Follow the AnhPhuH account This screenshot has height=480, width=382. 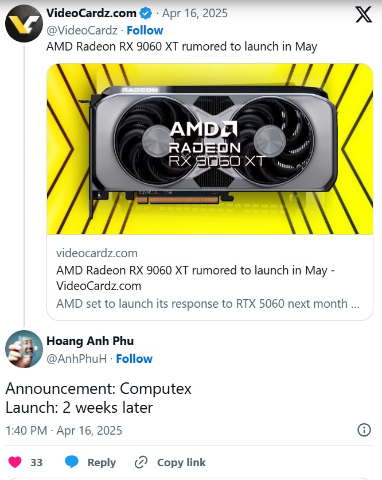134,358
